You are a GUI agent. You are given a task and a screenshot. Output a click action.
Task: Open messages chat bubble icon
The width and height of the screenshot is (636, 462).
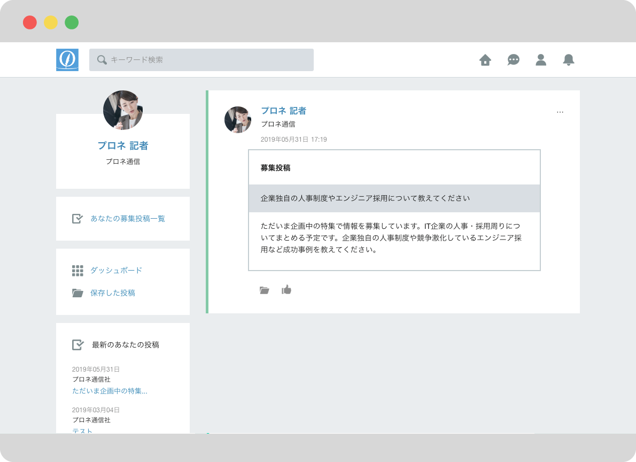[x=513, y=60]
